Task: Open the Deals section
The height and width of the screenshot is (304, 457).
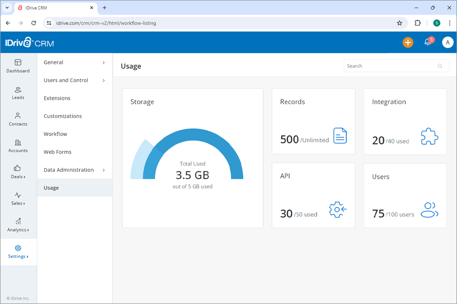Action: [18, 173]
